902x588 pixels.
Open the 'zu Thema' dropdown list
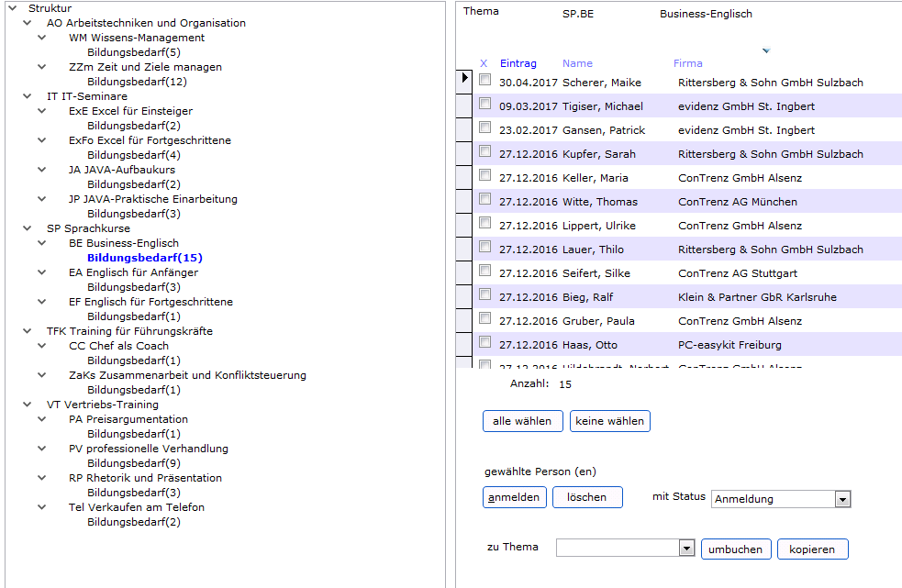point(686,548)
